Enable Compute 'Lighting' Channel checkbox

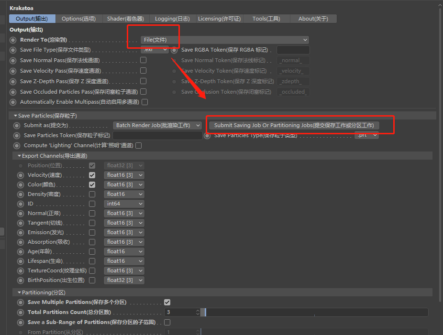139,146
